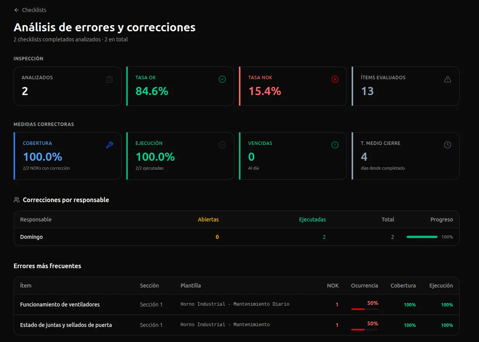Select 'Estado de juntas y sellados de puerta'
479x342 pixels.
point(66,325)
